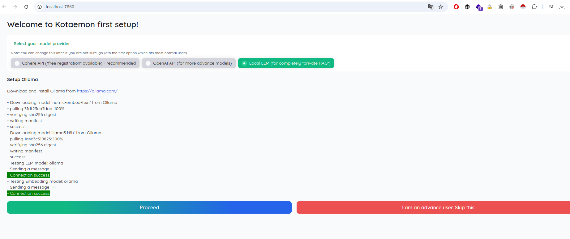Click the 'Note: You can change this later' text
This screenshot has height=239, width=570.
[99, 53]
